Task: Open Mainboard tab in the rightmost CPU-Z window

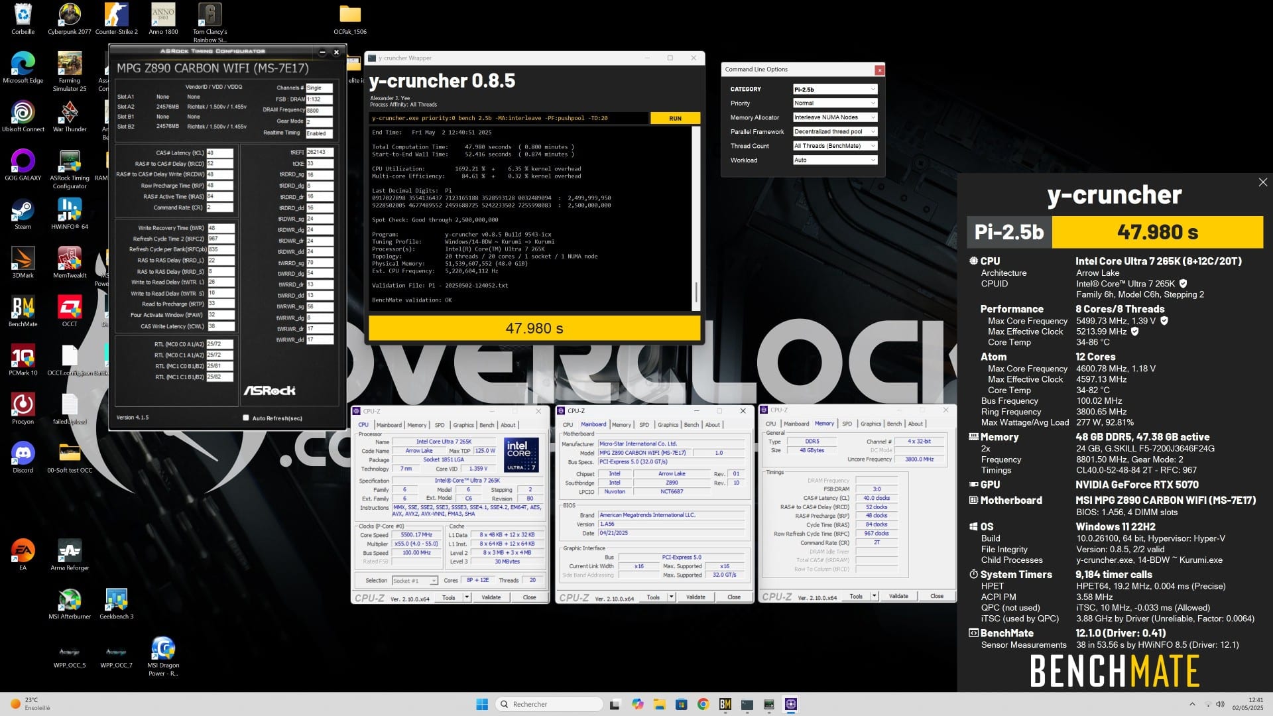Action: pyautogui.click(x=796, y=424)
